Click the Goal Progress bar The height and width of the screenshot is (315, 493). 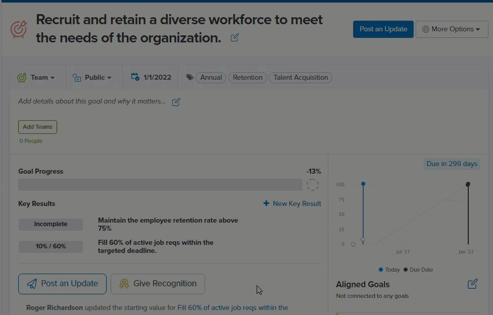(160, 185)
